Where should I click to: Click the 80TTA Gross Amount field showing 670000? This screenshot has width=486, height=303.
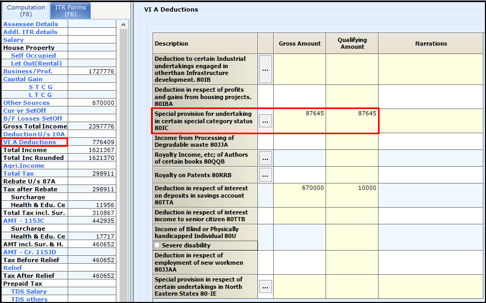[299, 194]
